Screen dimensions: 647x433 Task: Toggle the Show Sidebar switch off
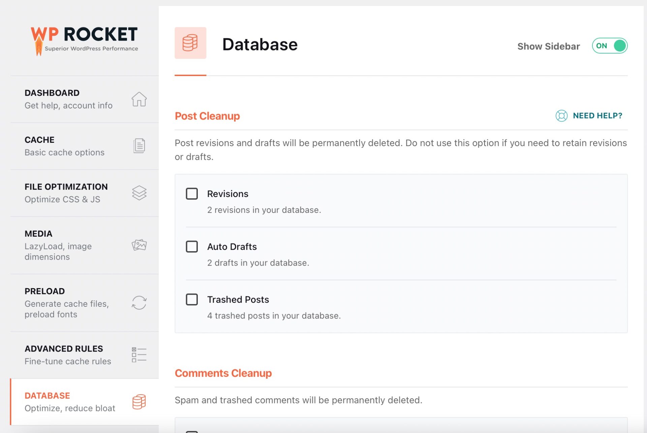tap(610, 46)
